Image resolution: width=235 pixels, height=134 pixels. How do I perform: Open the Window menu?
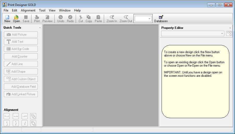(65, 10)
